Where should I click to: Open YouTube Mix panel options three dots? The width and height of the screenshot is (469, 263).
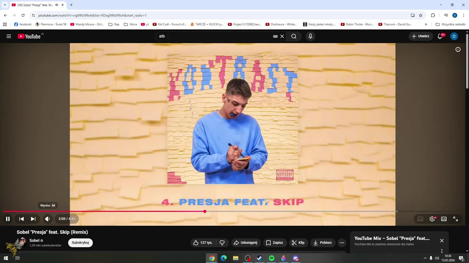(442, 251)
